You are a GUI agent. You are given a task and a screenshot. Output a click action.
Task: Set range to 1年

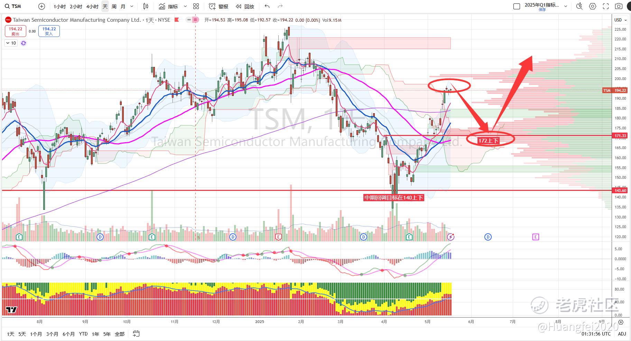(95, 334)
